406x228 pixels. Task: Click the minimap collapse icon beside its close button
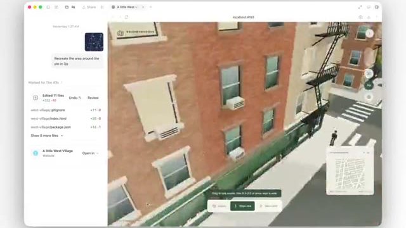tap(363, 153)
